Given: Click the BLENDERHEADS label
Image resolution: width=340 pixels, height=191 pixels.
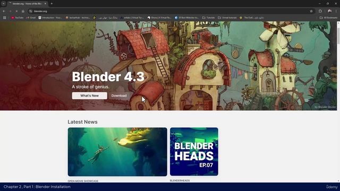Looking at the screenshot, I should (180, 180).
